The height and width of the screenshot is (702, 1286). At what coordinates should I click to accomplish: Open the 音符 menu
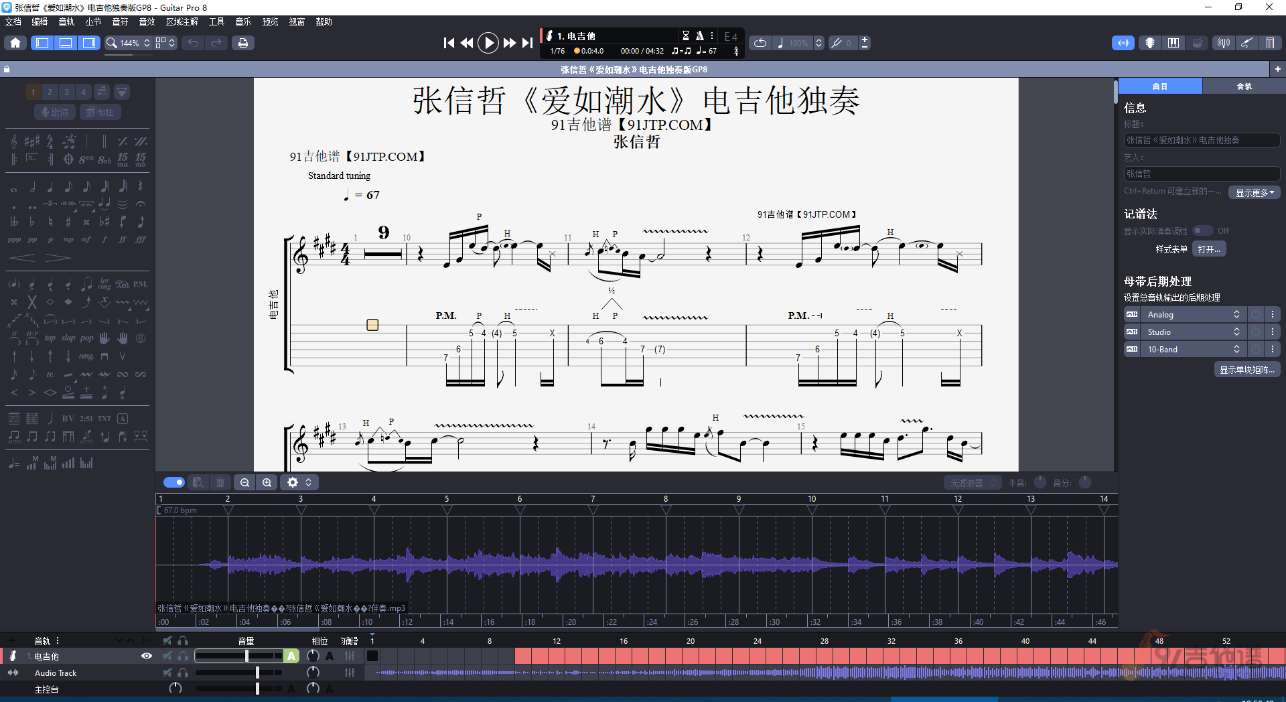coord(120,21)
